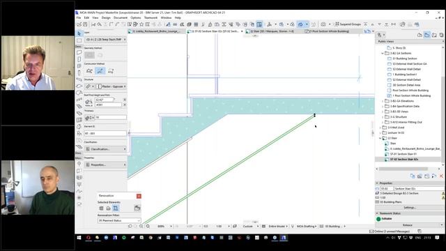This screenshot has height=251, width=446.
Task: Open the Entire Model partial structure display option
Action: click(277, 226)
